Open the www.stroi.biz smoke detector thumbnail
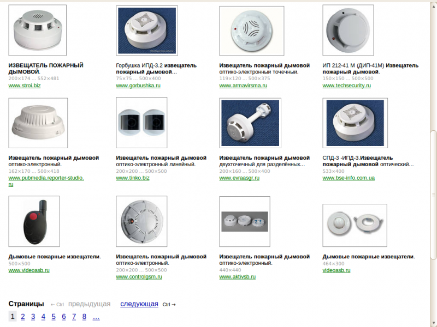This screenshot has height=327, width=437. pos(38,30)
